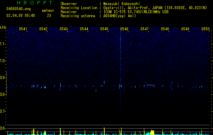Click the meteor count label
The height and width of the screenshot is (135, 213).
click(x=48, y=10)
